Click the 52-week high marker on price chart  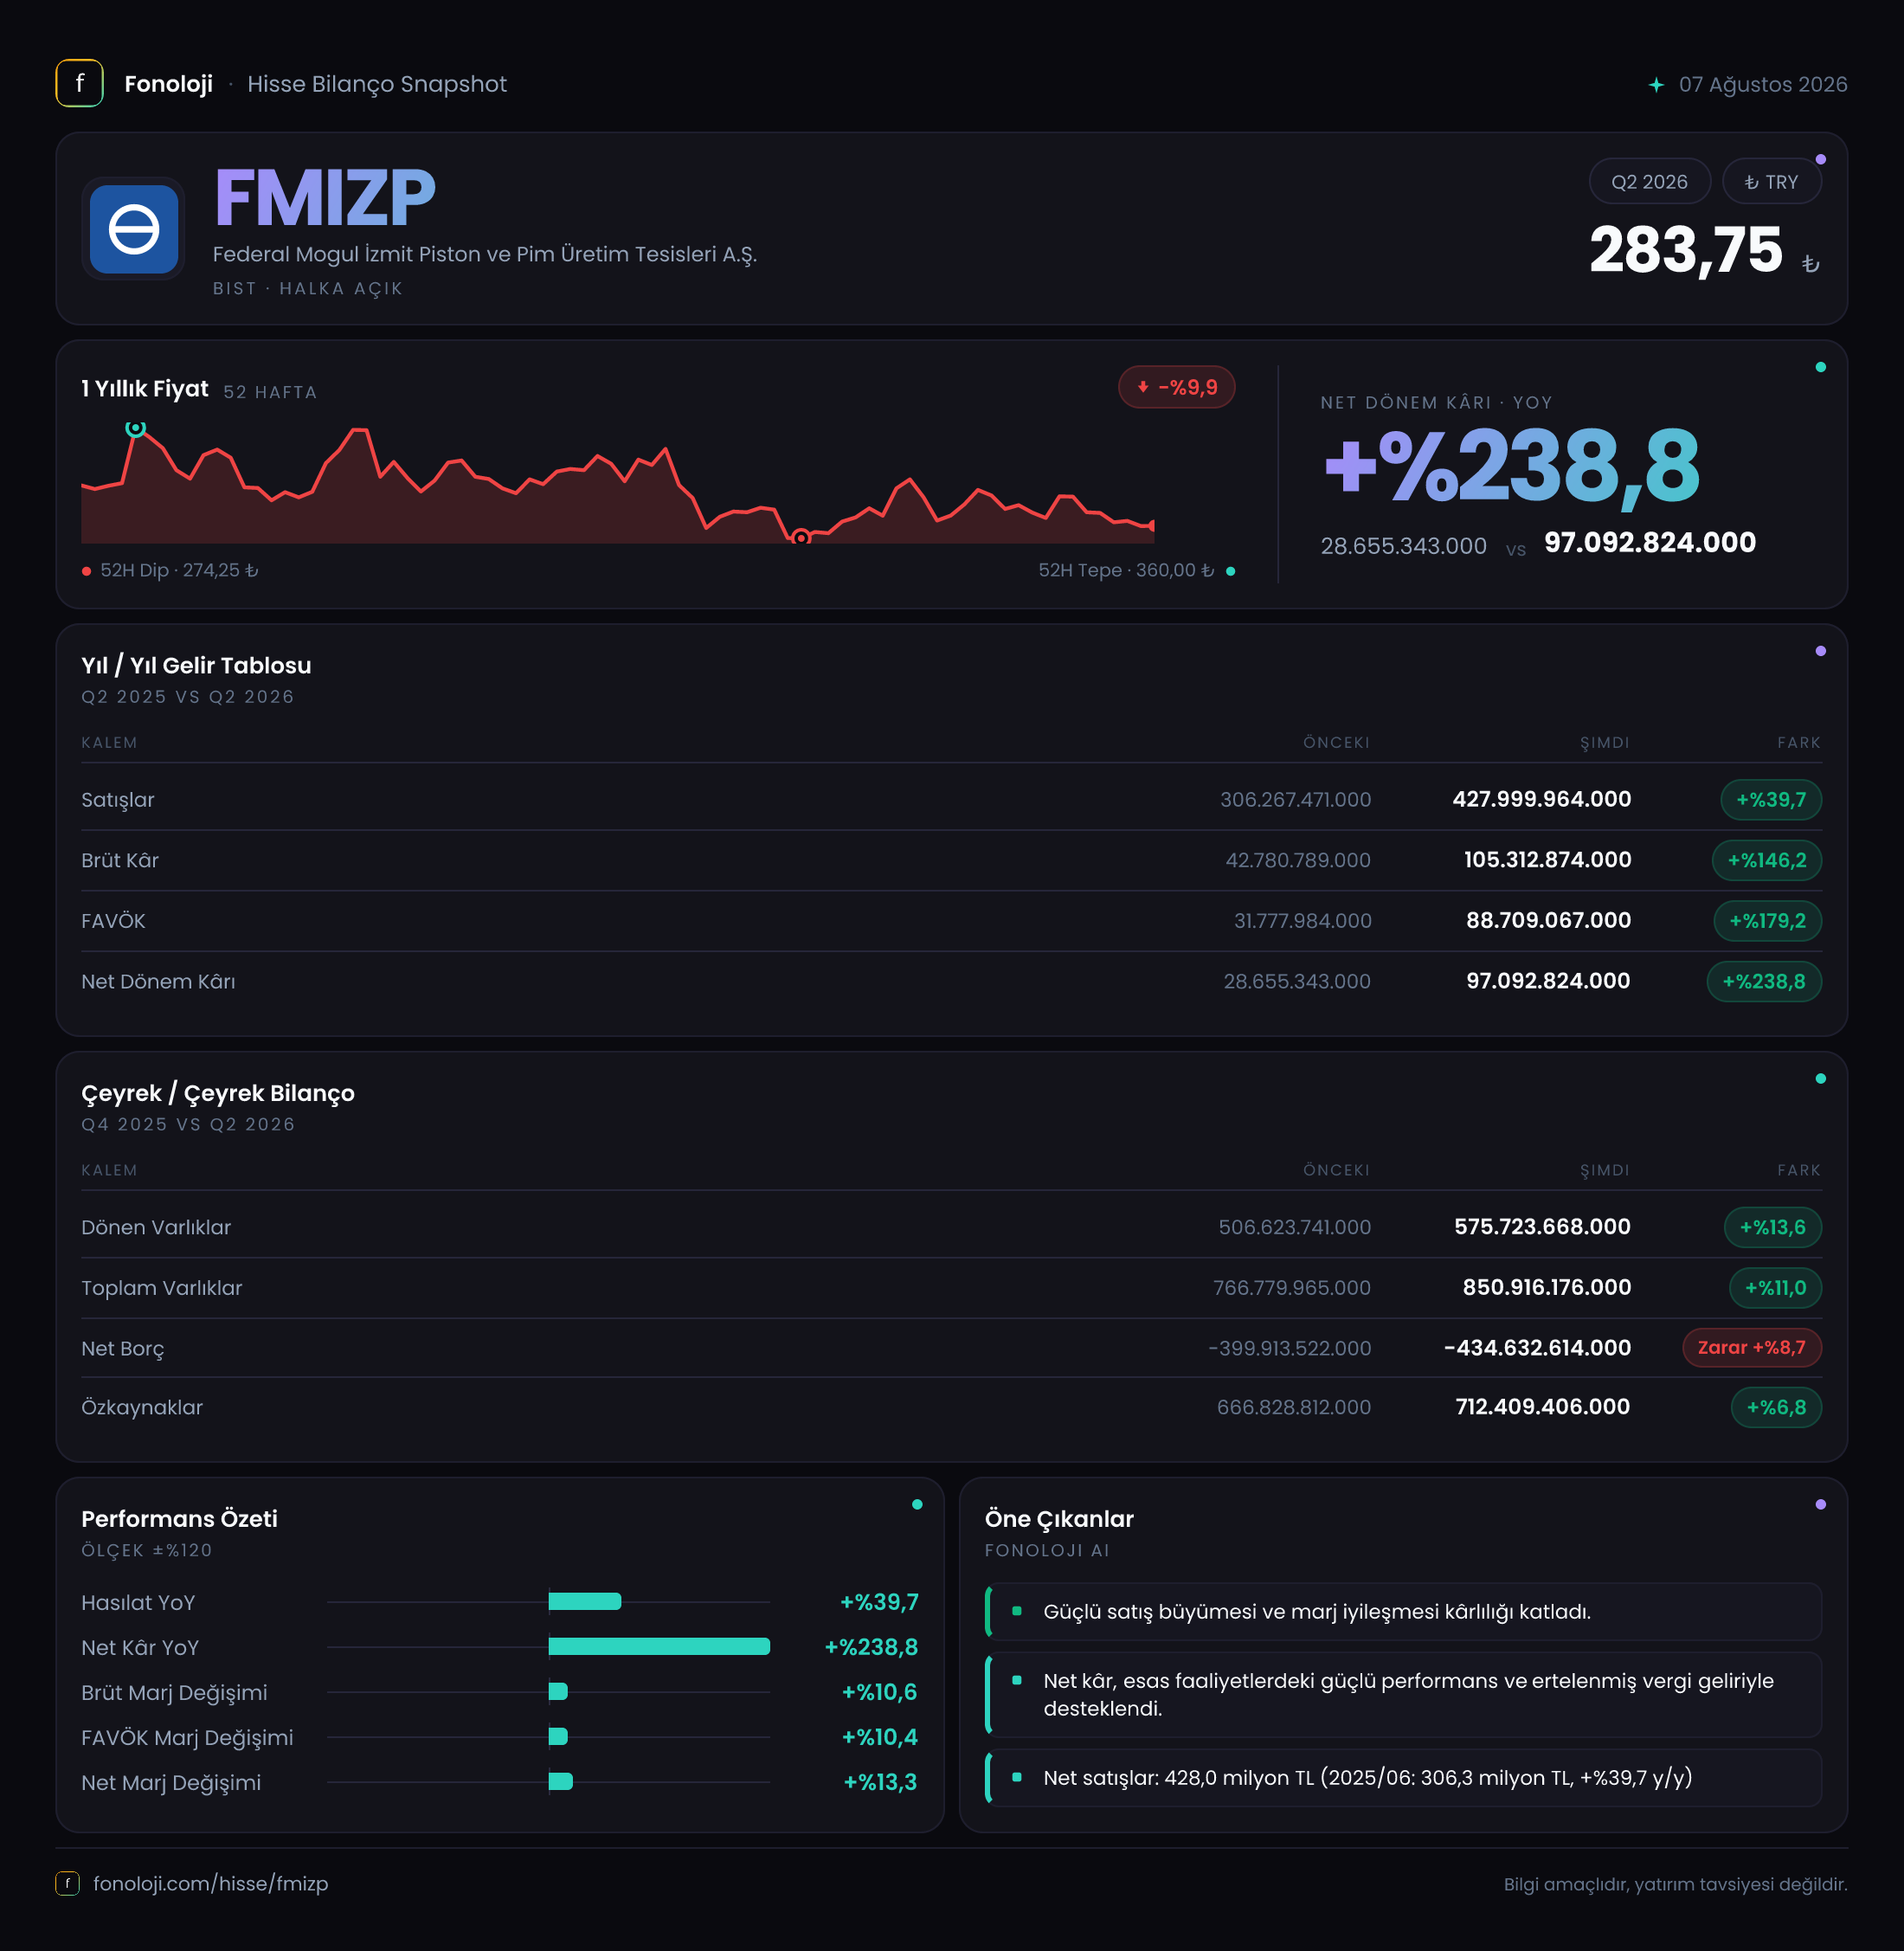tap(136, 428)
